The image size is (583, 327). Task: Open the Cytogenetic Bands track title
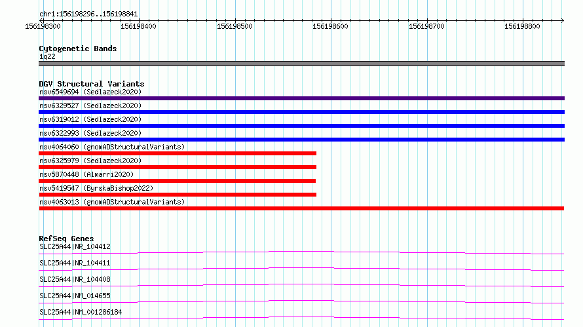tap(78, 48)
